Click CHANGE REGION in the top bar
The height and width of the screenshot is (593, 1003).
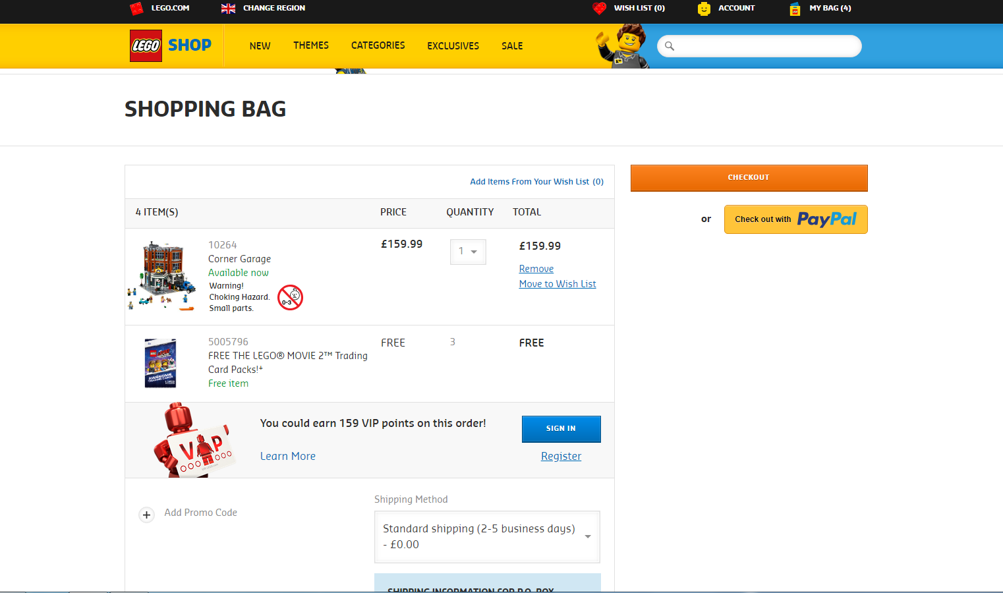[x=274, y=8]
